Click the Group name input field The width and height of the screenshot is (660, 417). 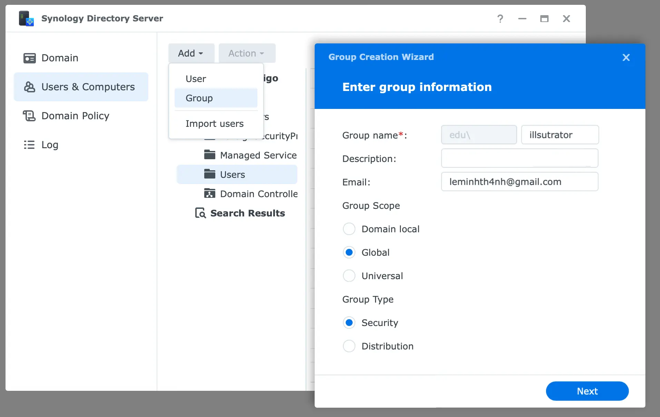(x=560, y=135)
